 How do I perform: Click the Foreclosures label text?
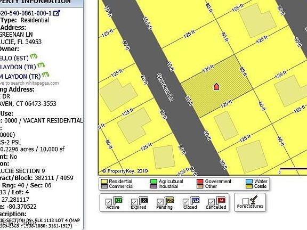[250, 206]
